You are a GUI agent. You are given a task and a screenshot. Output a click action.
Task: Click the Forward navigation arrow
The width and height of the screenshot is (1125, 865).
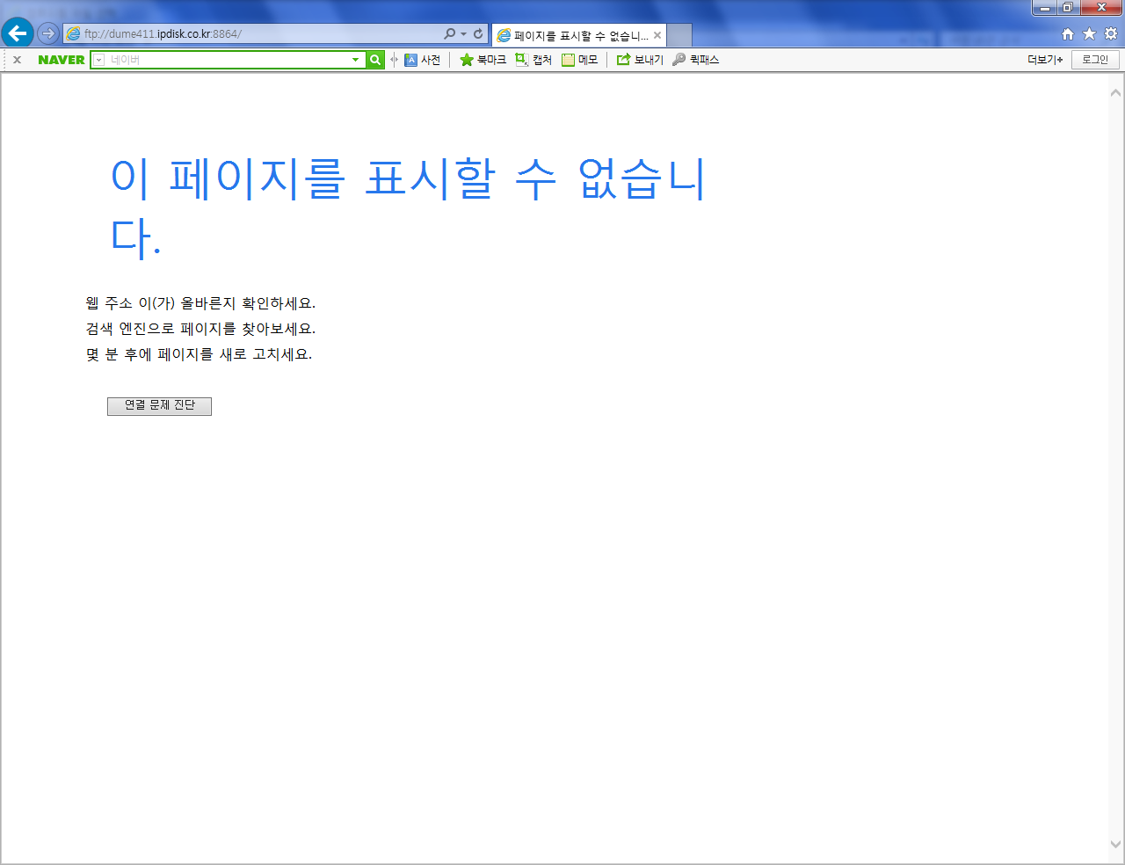coord(48,33)
